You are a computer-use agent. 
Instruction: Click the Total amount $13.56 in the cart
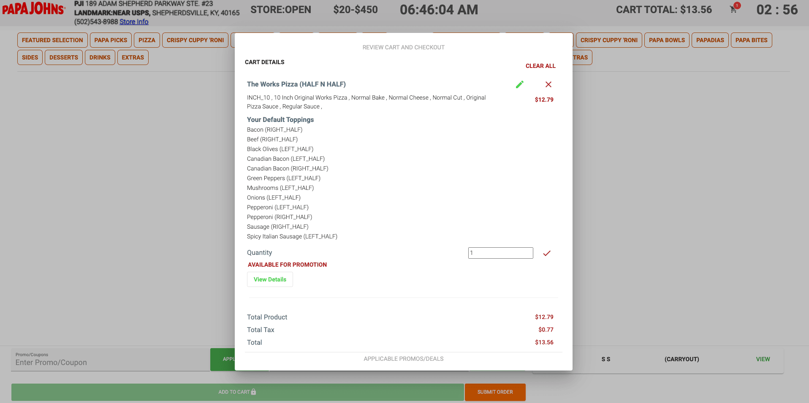click(544, 342)
